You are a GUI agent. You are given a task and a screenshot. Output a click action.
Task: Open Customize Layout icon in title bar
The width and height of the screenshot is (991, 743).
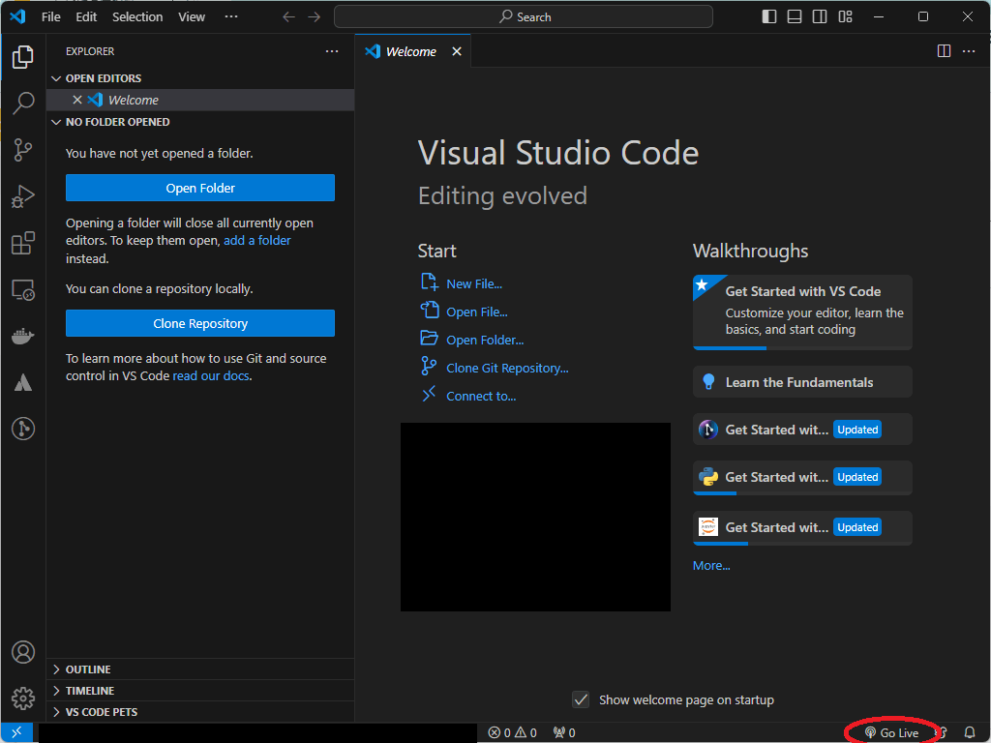click(x=845, y=17)
